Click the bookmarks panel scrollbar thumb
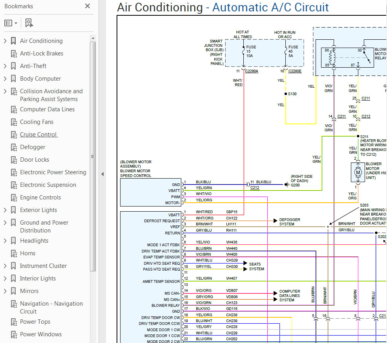This screenshot has height=343, width=387. coord(93,156)
